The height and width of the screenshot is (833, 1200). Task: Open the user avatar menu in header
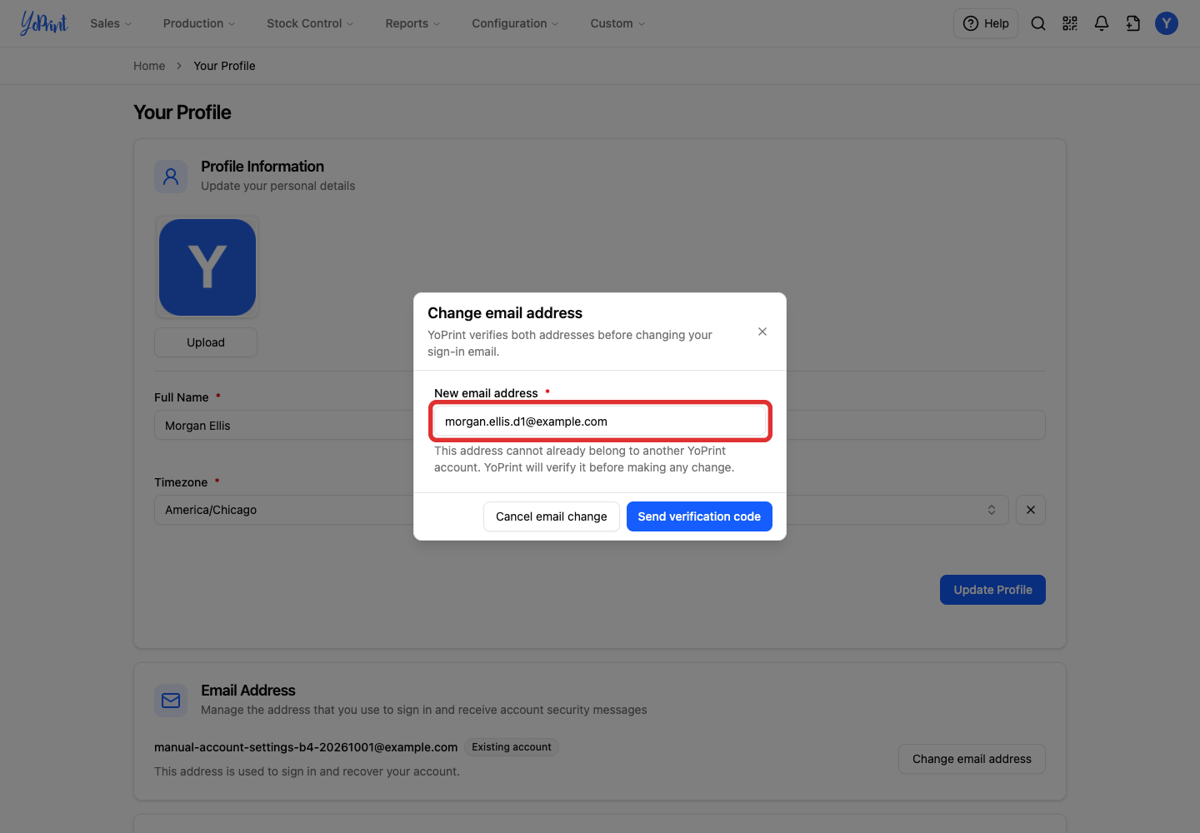[1167, 23]
